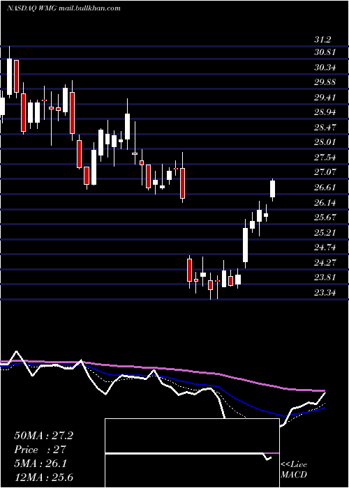Viewport: 349px width, 488px height.
Task: Click the 5MA : 26.1 readout
Action: click(40, 464)
